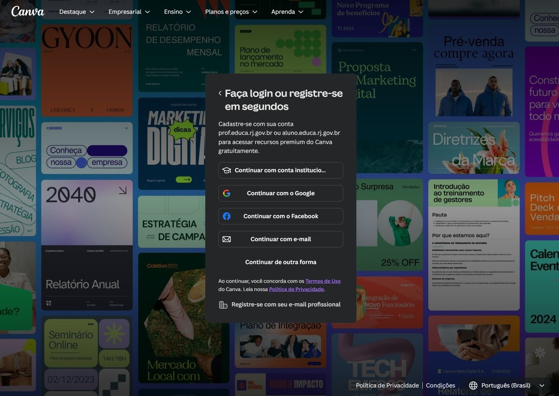
Task: Open footer Política de Privacidade link
Action: 387,386
